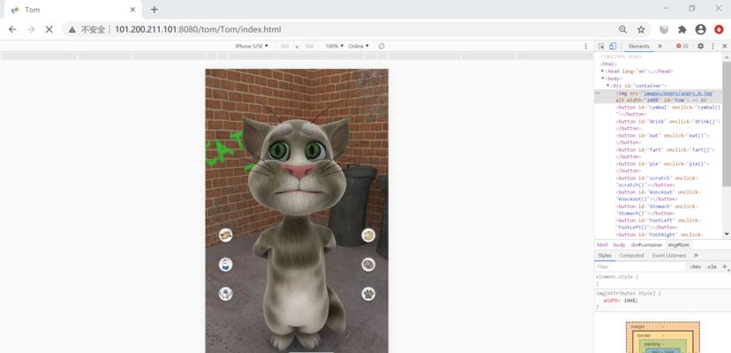Tap the paw scratch icon
Viewport: 731px width, 353px height.
pos(368,294)
